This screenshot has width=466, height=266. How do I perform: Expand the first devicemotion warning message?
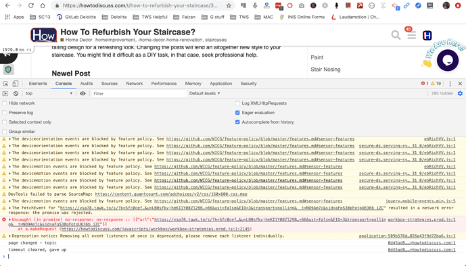(x=10, y=166)
